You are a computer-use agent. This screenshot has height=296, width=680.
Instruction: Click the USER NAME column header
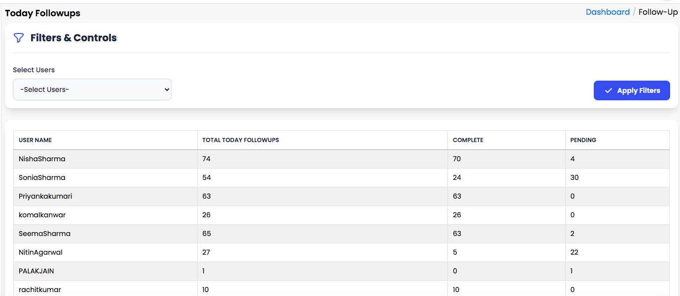[35, 140]
